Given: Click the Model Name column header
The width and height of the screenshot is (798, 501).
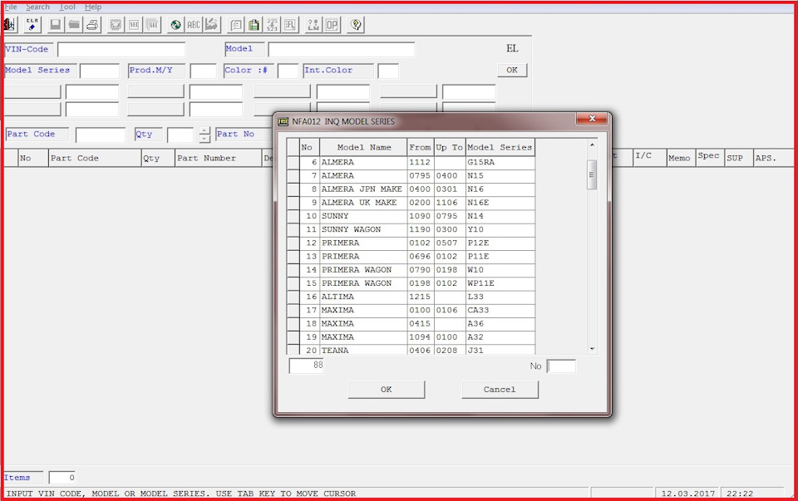Looking at the screenshot, I should [363, 147].
